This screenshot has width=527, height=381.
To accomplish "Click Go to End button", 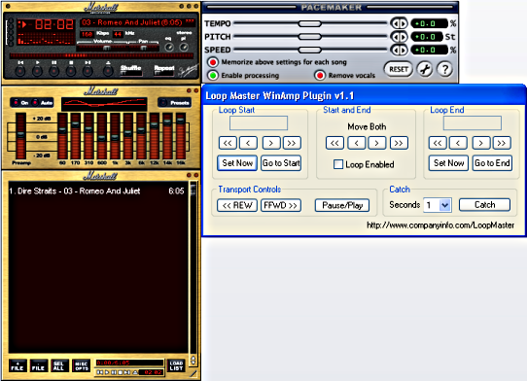I will [x=492, y=163].
